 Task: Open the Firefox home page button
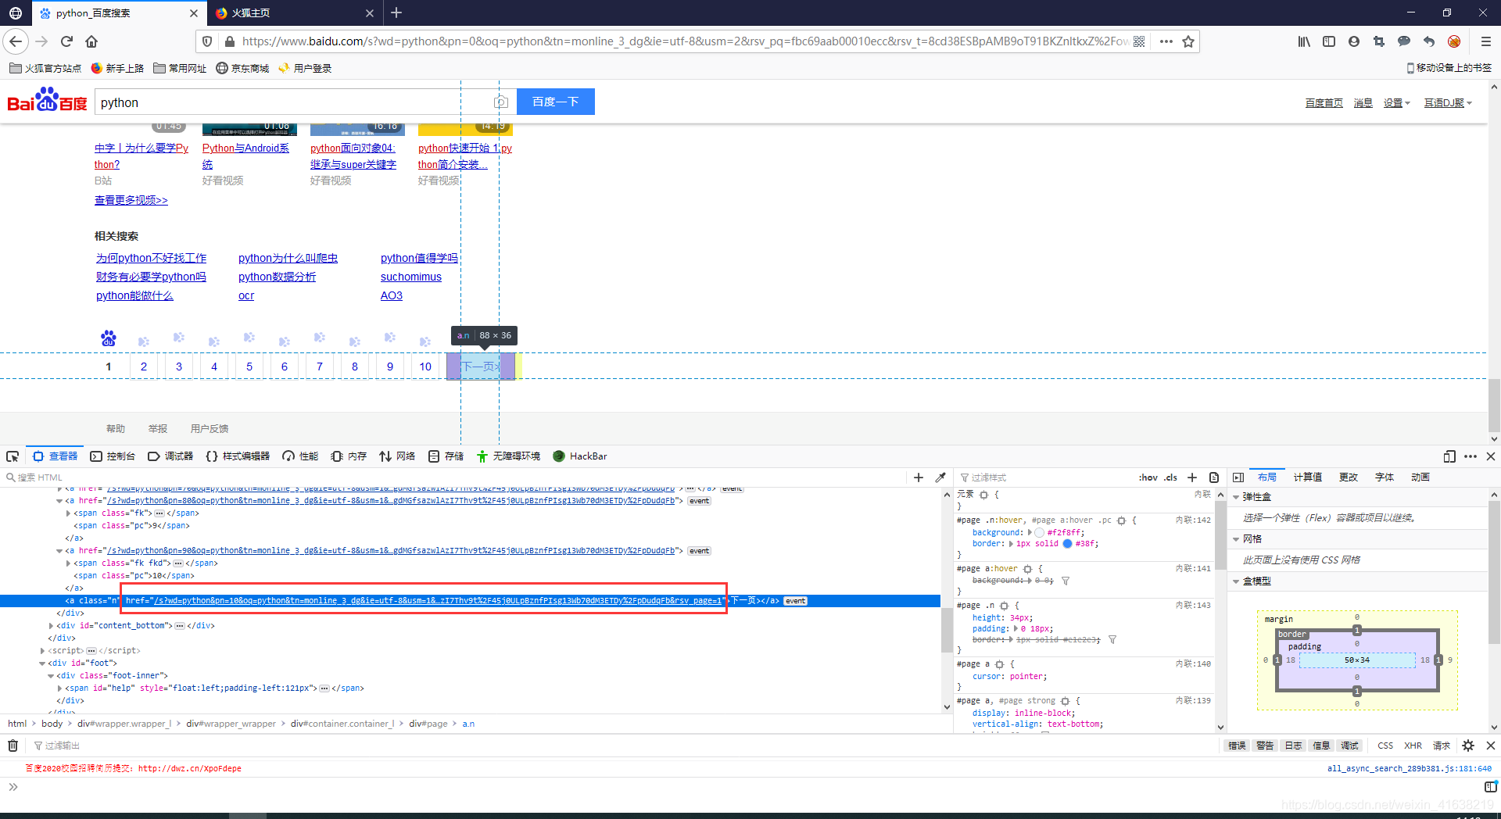(x=91, y=41)
